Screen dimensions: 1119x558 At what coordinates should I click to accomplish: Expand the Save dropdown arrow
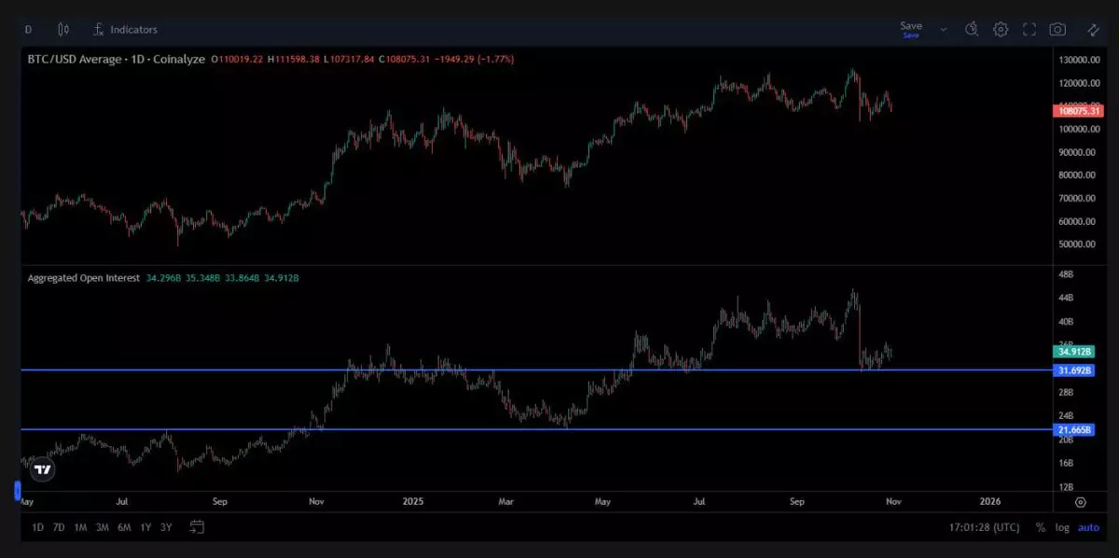pyautogui.click(x=943, y=30)
